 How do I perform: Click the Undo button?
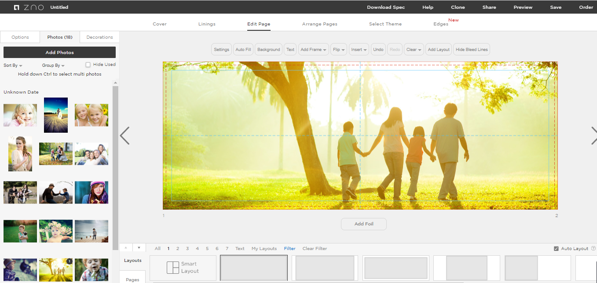tap(378, 50)
